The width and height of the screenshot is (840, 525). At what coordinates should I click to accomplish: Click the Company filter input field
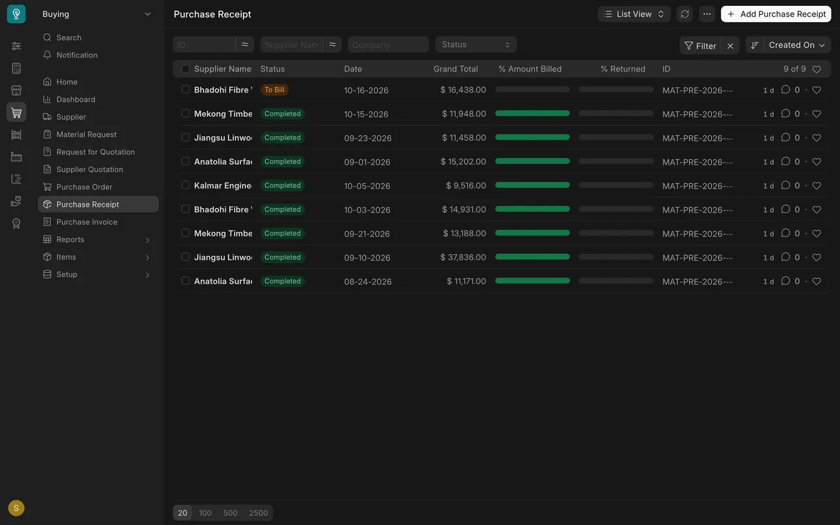[388, 45]
